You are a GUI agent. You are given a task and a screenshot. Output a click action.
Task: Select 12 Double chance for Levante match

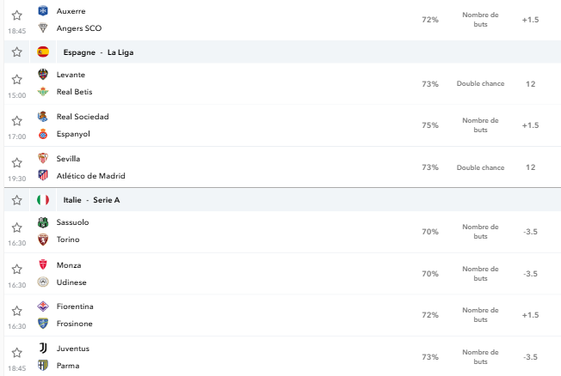click(x=530, y=84)
